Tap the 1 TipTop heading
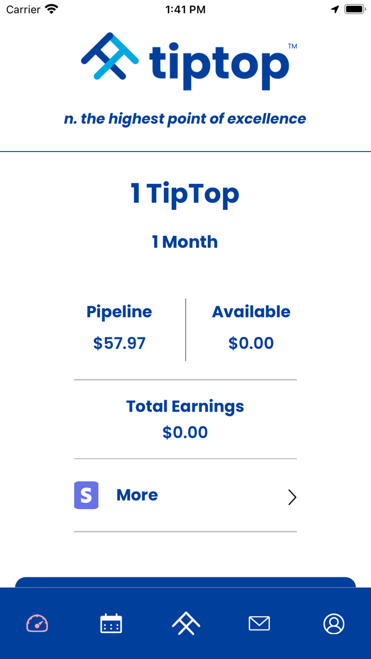The height and width of the screenshot is (659, 371). [185, 193]
